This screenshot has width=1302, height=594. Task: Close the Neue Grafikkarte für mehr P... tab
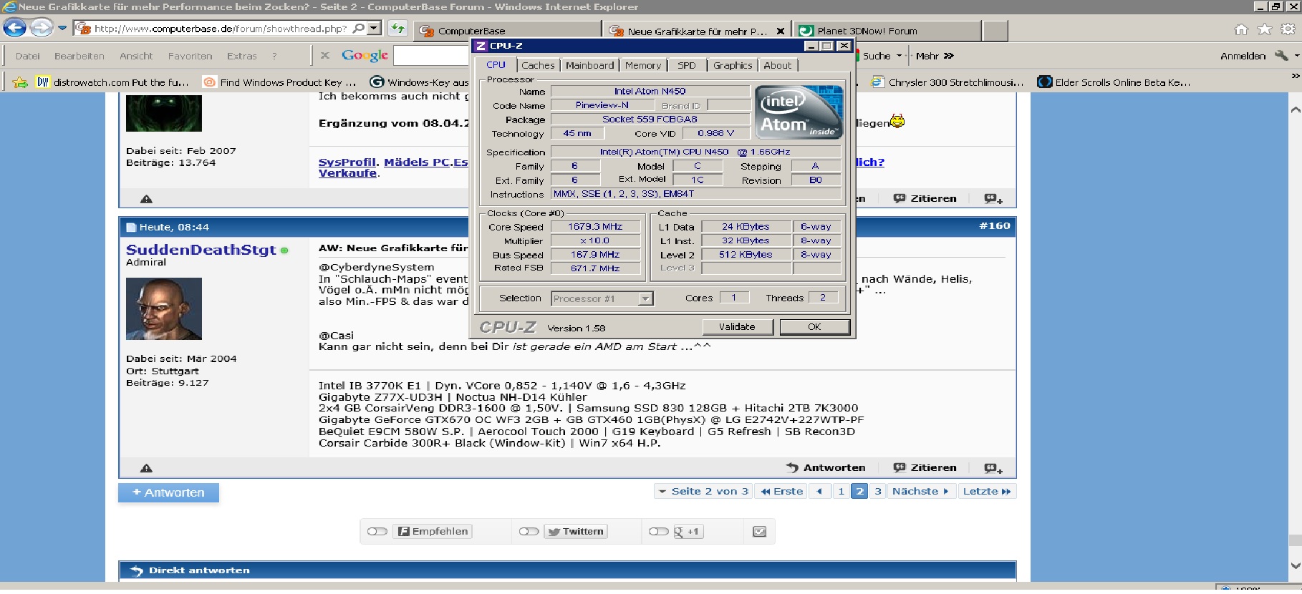coord(781,31)
